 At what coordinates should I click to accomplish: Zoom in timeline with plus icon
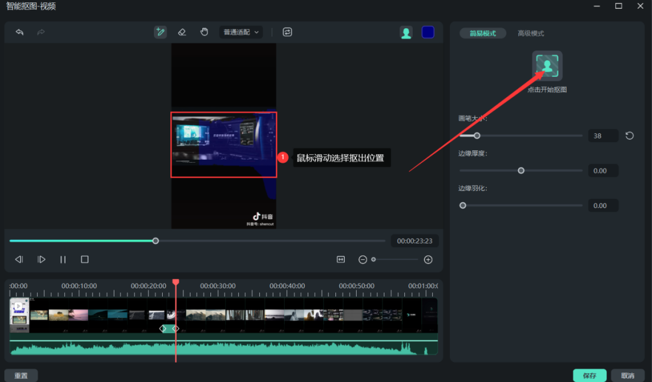[x=429, y=259]
